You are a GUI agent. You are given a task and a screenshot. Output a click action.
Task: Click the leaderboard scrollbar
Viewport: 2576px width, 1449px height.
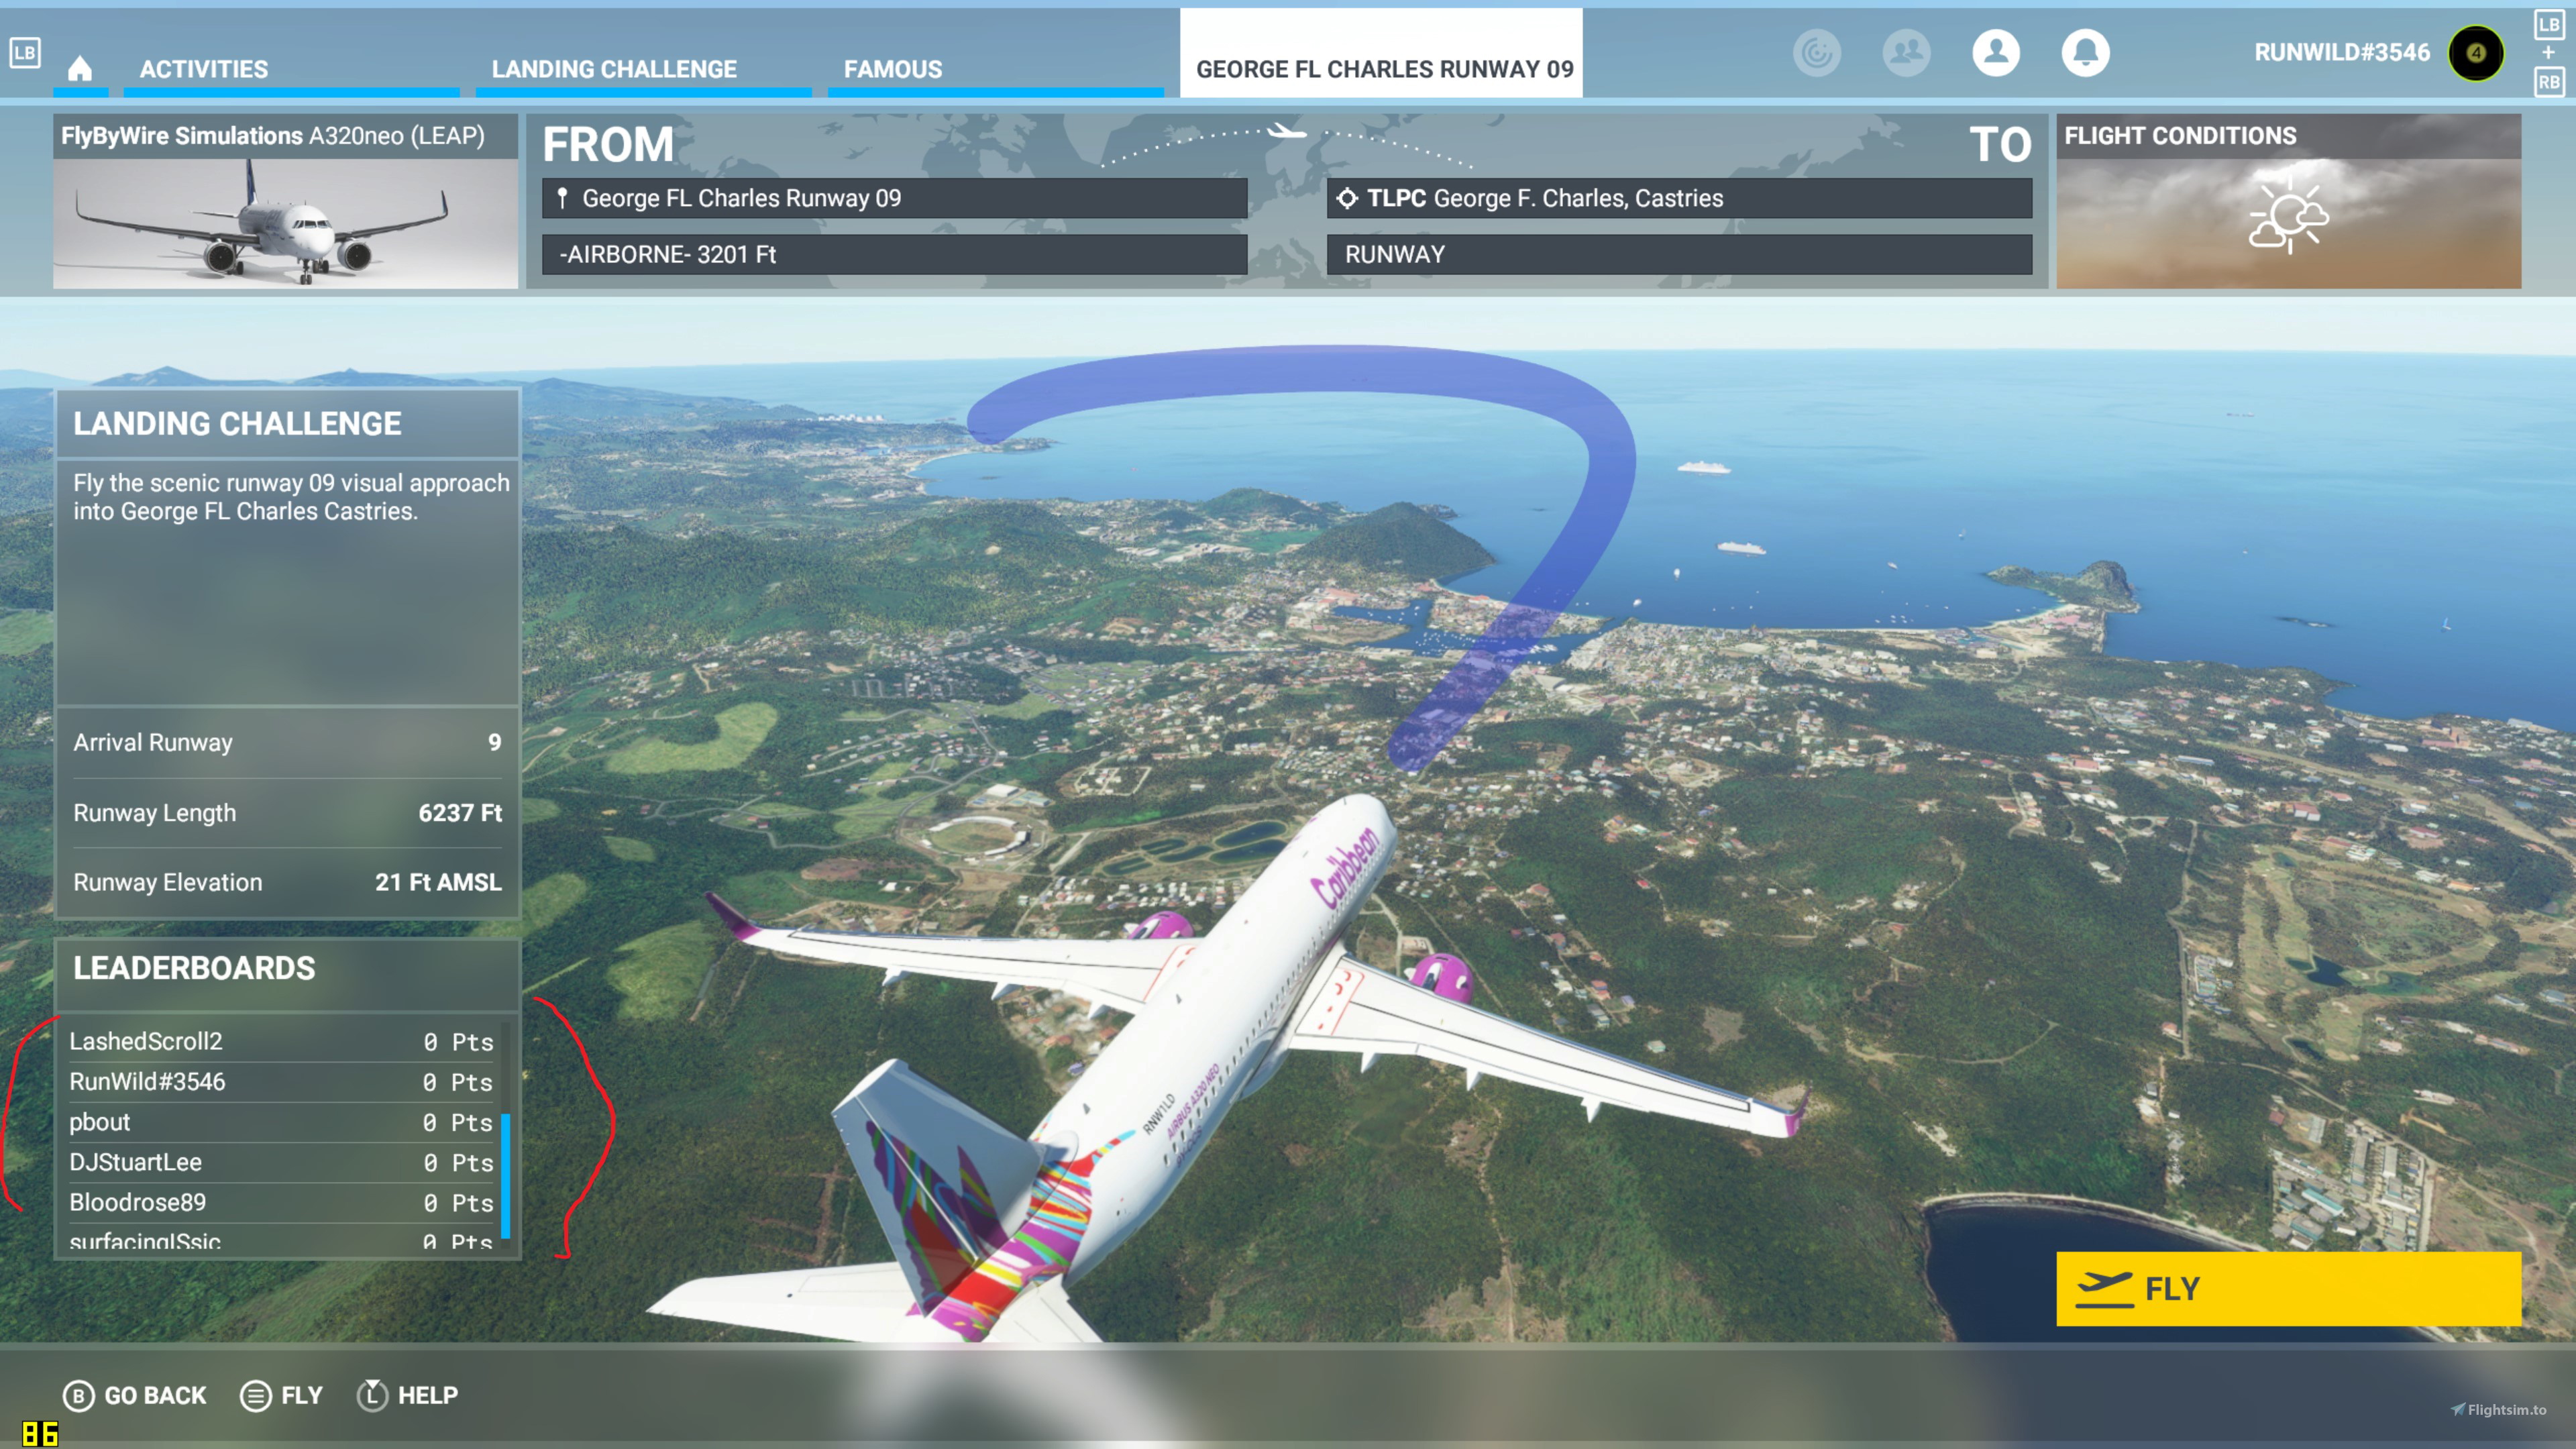coord(505,1175)
